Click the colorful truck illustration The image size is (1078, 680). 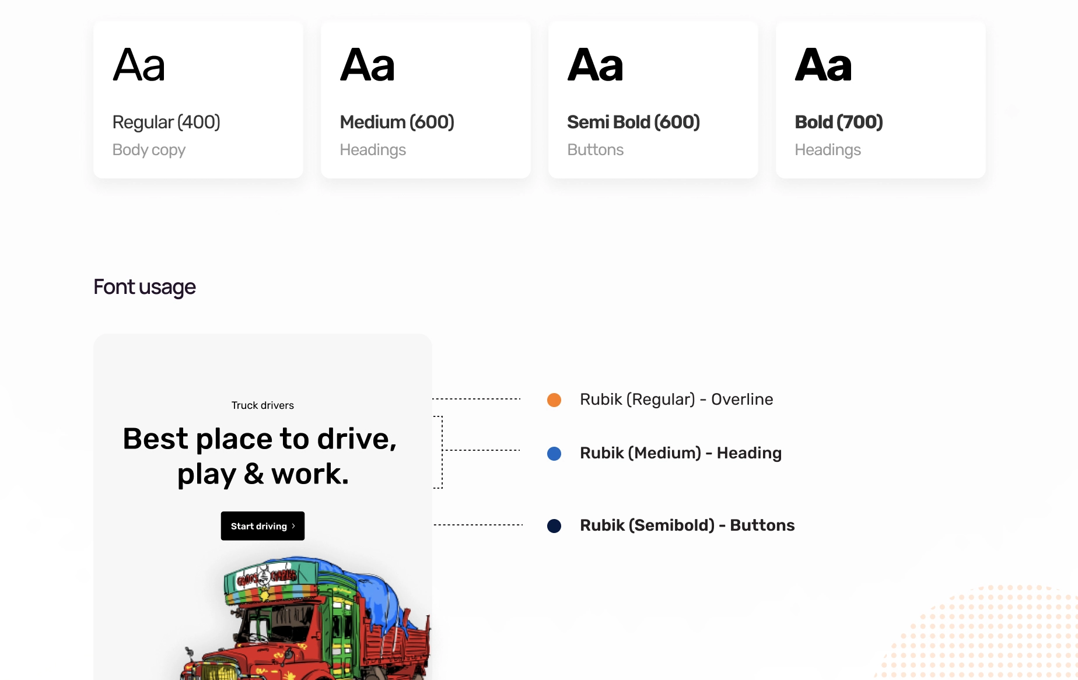pyautogui.click(x=306, y=618)
